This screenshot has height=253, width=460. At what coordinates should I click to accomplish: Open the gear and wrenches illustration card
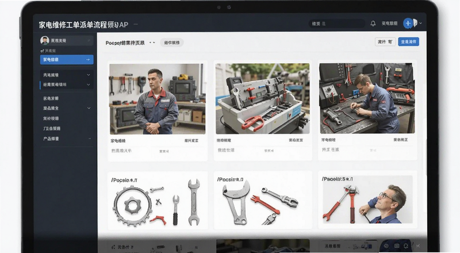coord(158,200)
